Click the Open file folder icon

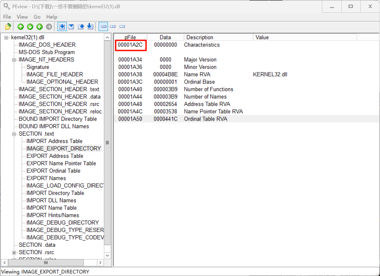tap(8, 27)
